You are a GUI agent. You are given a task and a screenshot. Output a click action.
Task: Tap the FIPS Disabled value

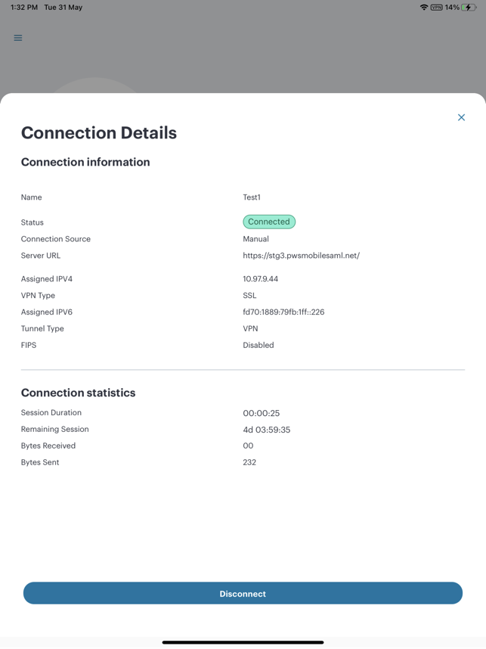pyautogui.click(x=258, y=345)
